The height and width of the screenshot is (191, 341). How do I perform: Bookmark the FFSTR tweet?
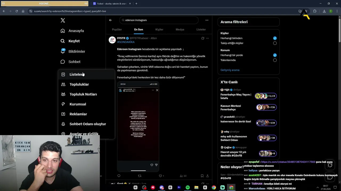202,176
